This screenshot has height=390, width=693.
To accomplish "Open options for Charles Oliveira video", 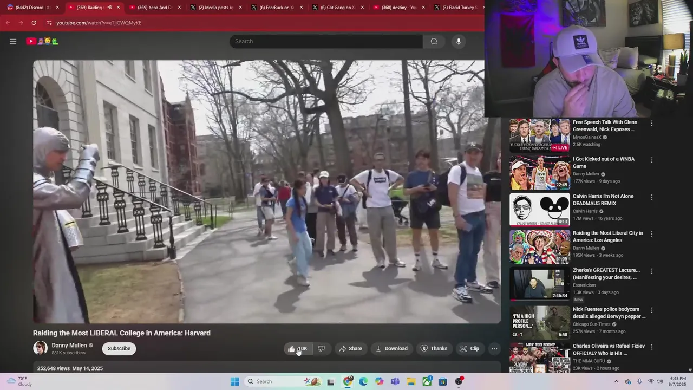I will coord(651,347).
